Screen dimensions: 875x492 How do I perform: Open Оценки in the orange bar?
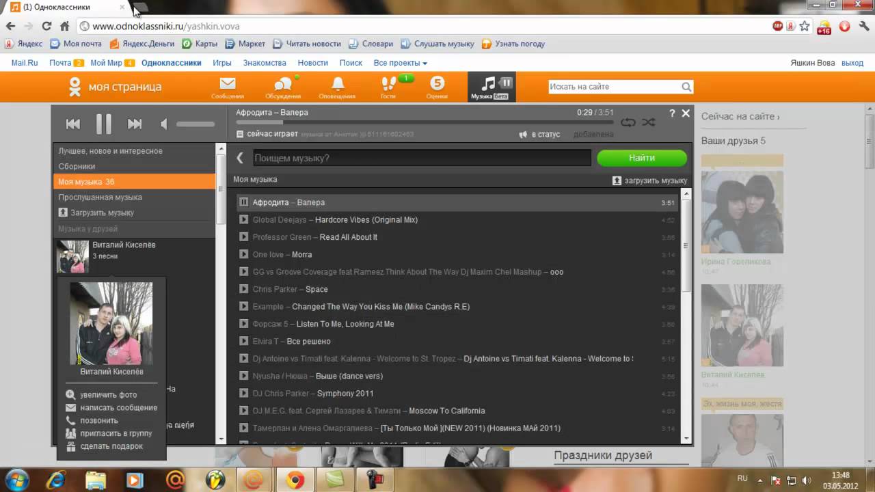pos(437,87)
